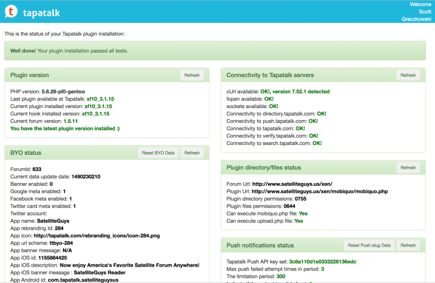Click the ForumId 633 line
The image size is (435, 283).
pos(26,169)
